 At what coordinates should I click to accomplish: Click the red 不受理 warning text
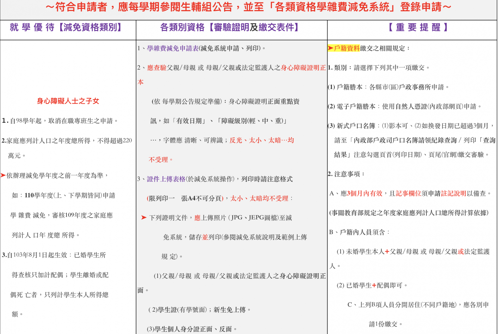158,160
